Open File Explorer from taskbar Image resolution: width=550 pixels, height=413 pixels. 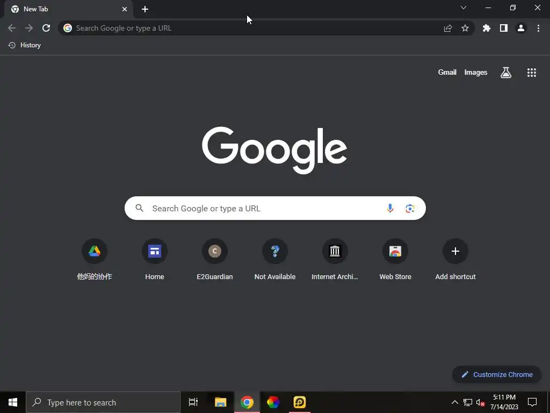(221, 402)
